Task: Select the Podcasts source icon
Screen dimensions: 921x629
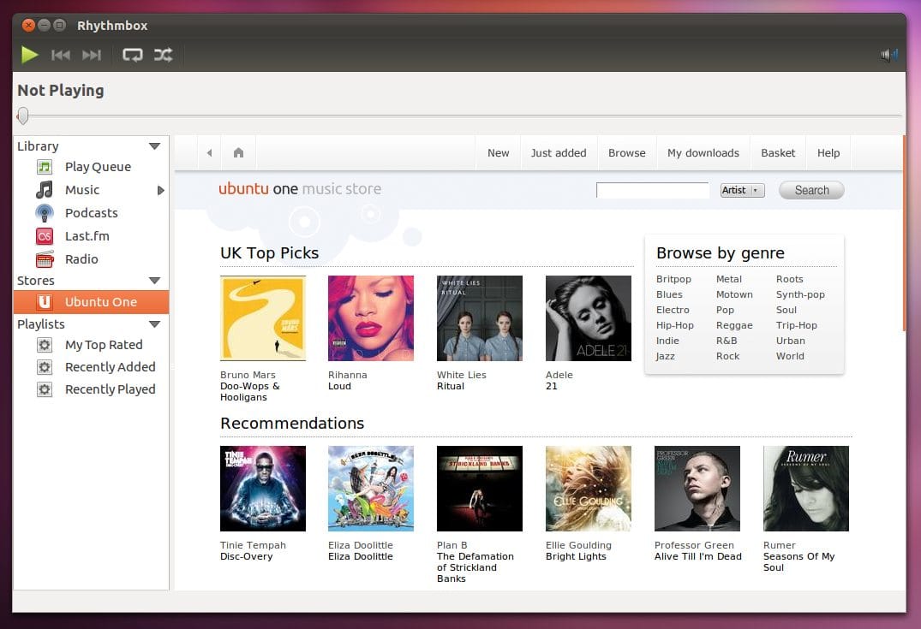Action: [x=45, y=212]
